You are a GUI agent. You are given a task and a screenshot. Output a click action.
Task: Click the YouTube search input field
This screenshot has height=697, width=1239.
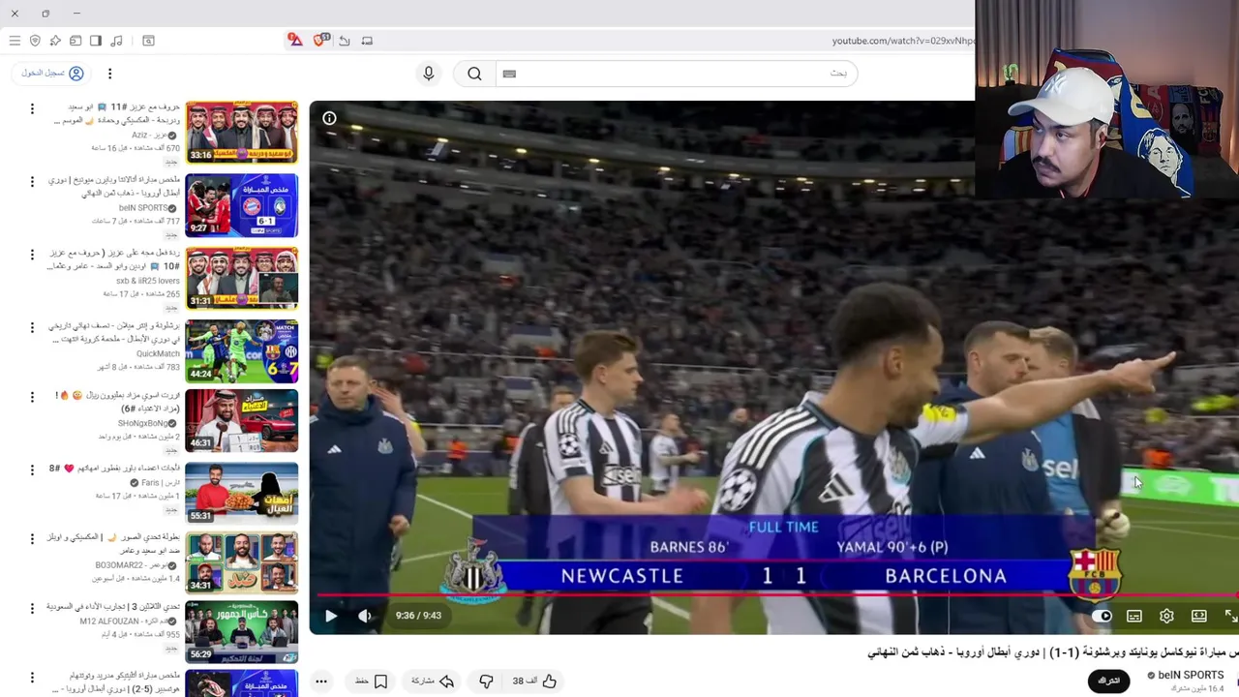(x=678, y=74)
